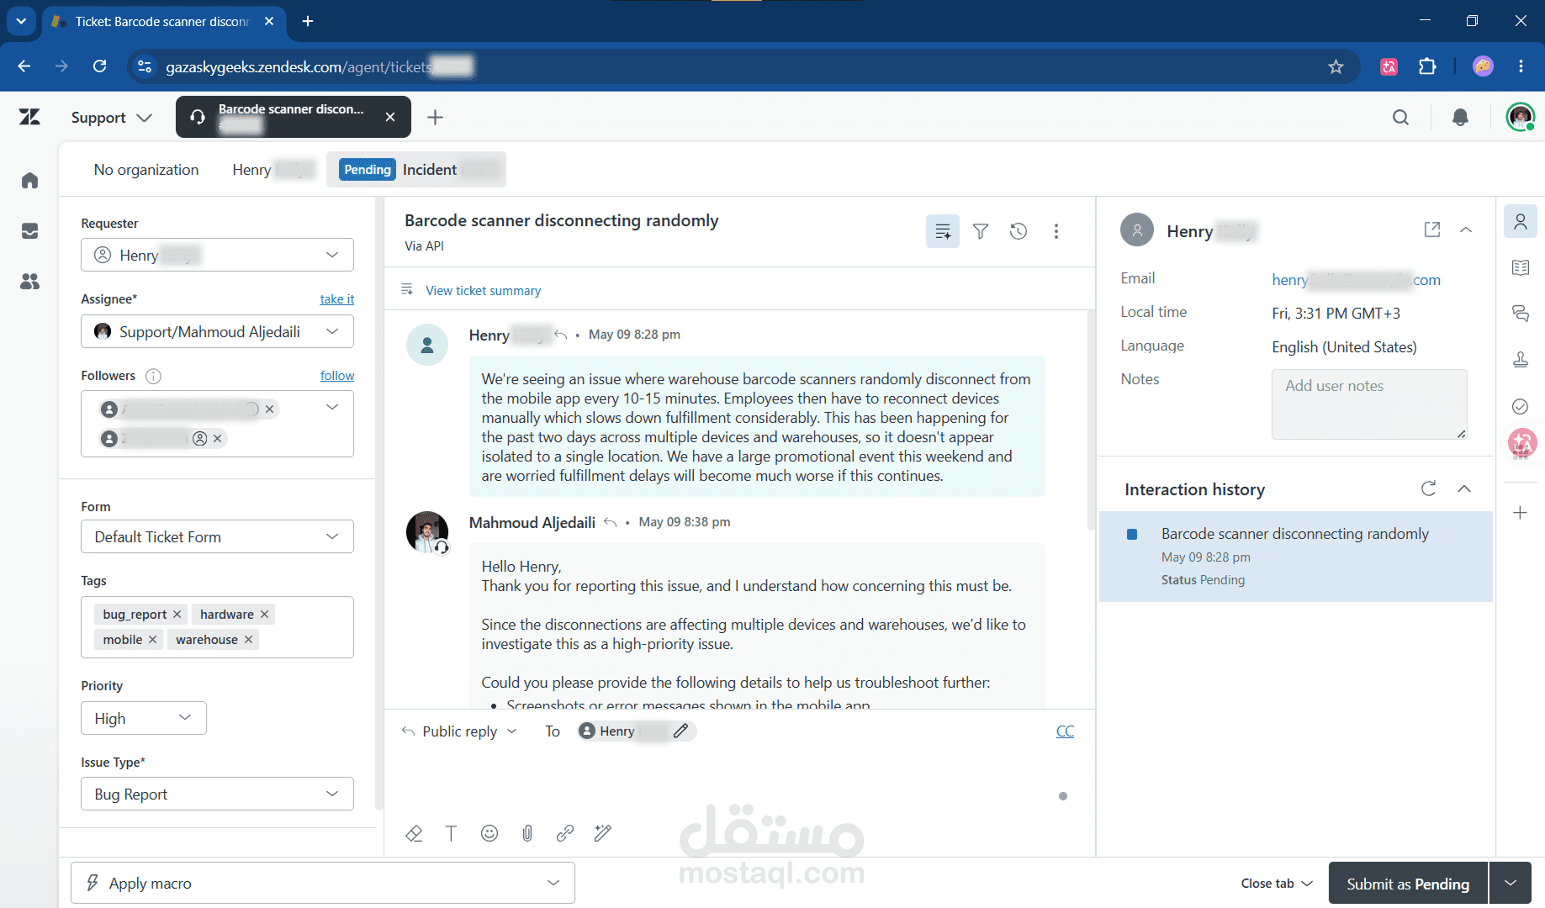
Task: Close the Barcode scanner ticket tab
Action: click(390, 117)
